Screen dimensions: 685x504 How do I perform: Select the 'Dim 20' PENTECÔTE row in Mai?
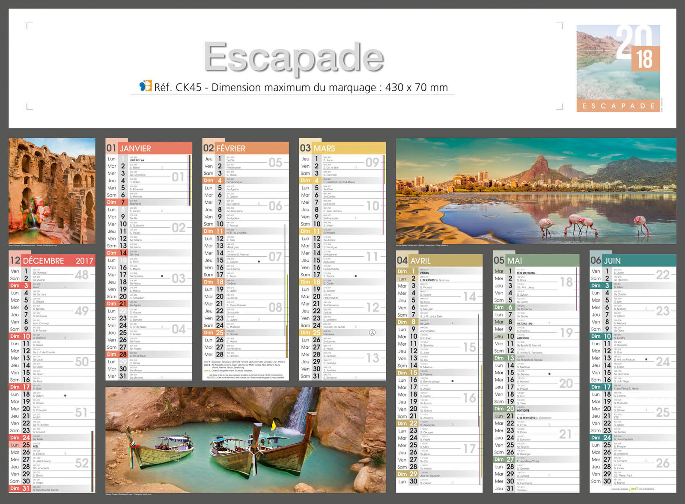pos(536,409)
